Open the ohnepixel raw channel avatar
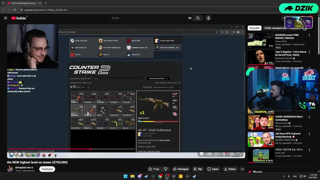Image resolution: width=320 pixels, height=180 pixels. coord(10,169)
